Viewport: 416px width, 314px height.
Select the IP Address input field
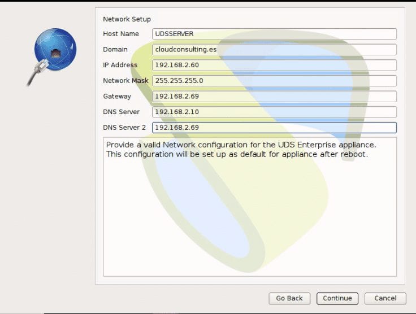pos(274,65)
